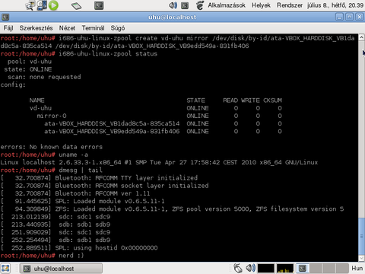Click the image search icon in top panel
365x274 pixels.
pos(30,5)
